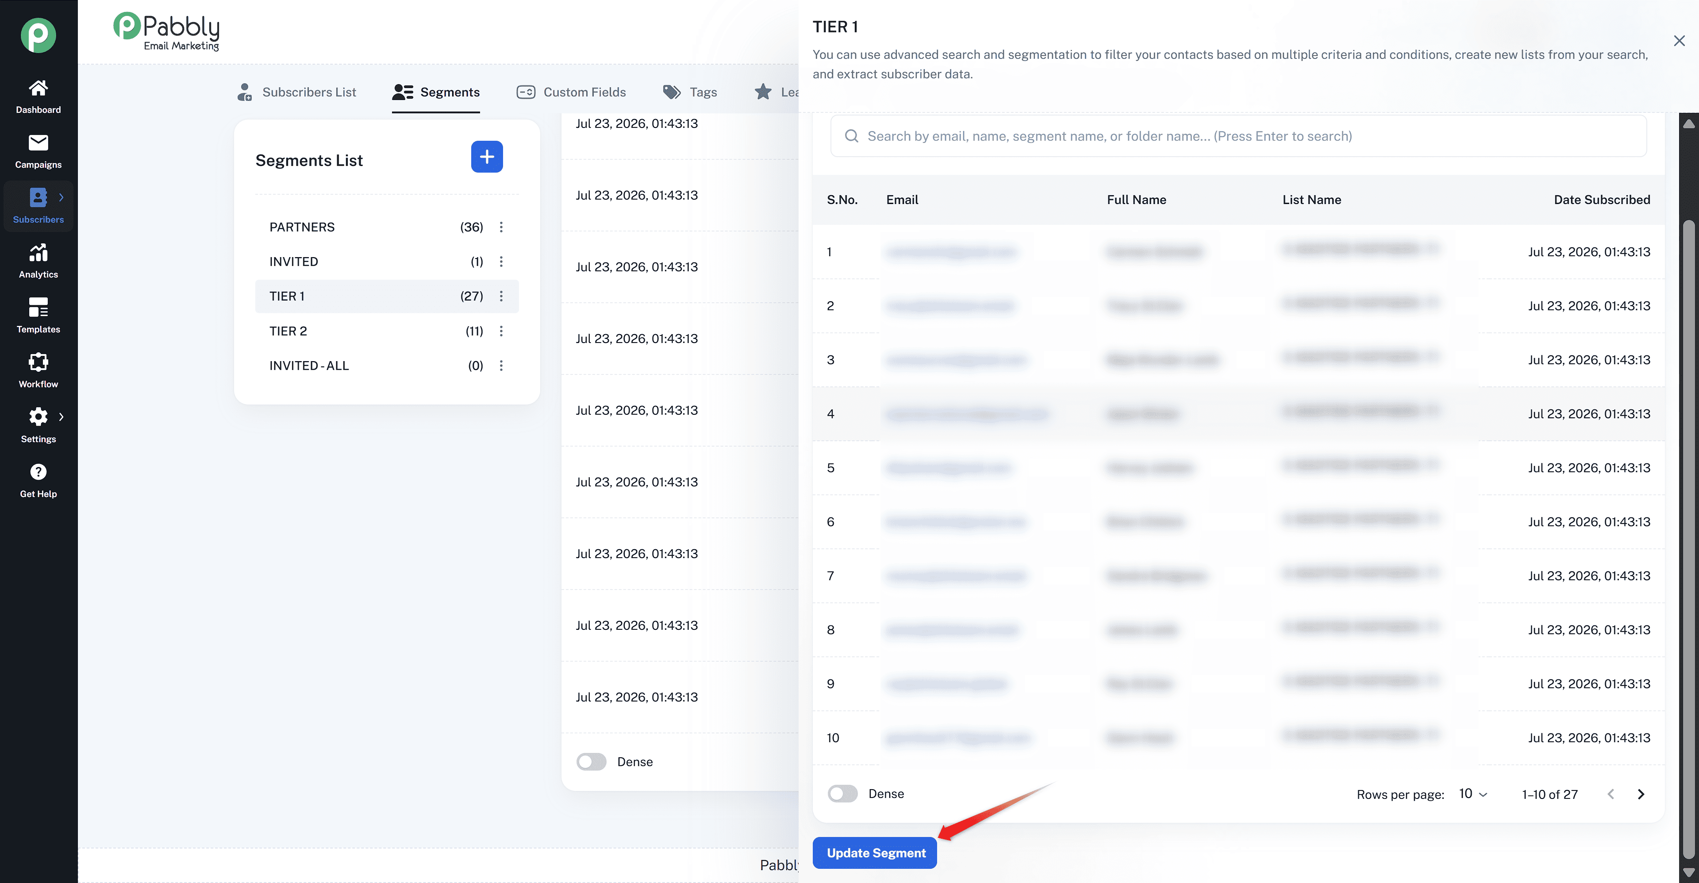
Task: Click row 7 date subscribed cell
Action: tap(1589, 575)
